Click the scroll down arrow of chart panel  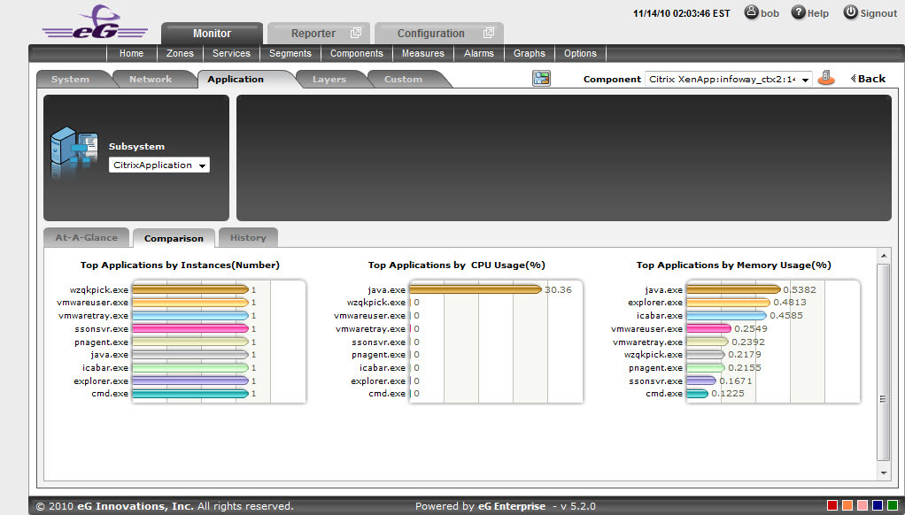click(883, 473)
